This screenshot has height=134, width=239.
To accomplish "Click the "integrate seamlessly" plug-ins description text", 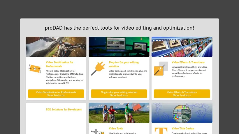I will (128, 74).
